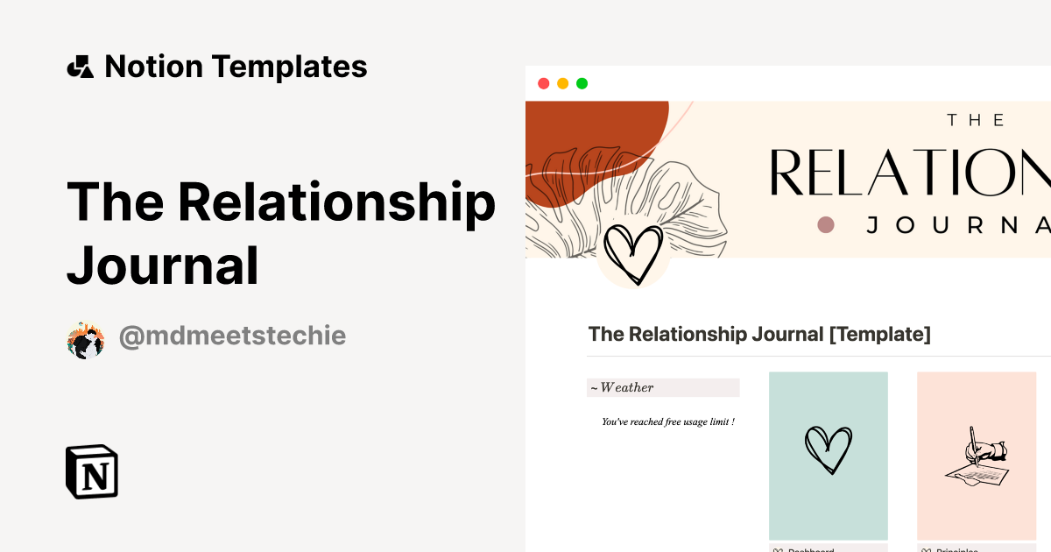Image resolution: width=1051 pixels, height=552 pixels.
Task: Click the page icon beside Dashboard
Action: [x=778, y=548]
